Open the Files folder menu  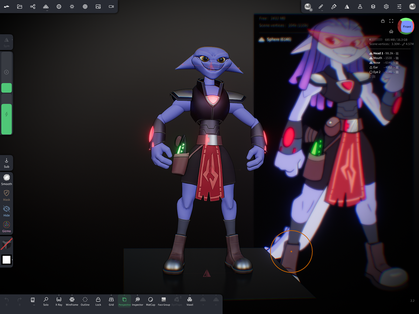pos(20,7)
